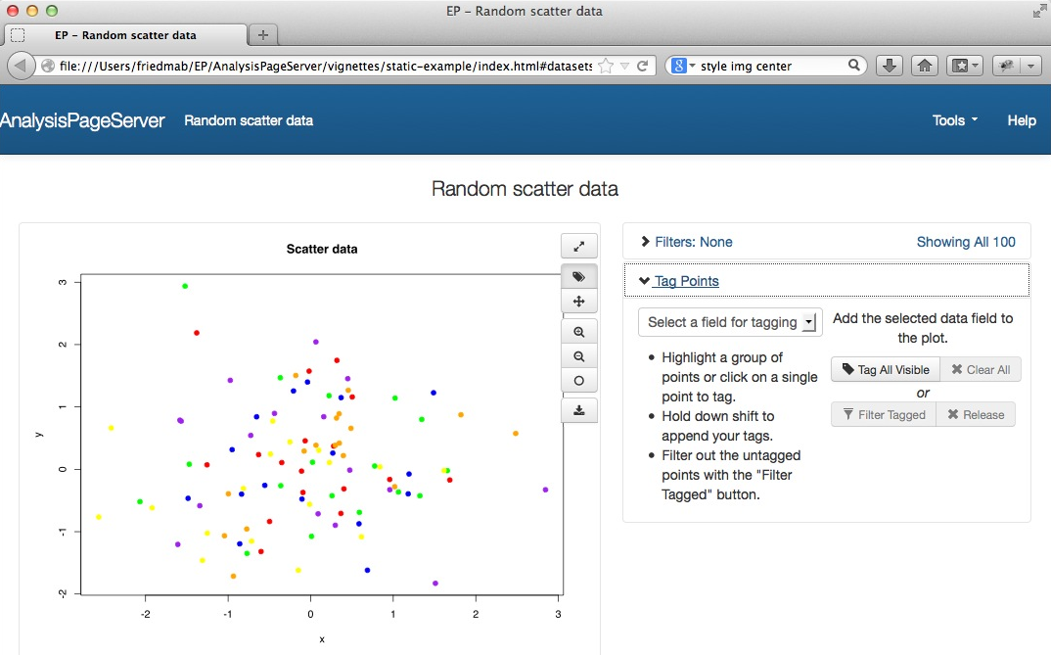This screenshot has width=1051, height=655.
Task: Click the browser home icon
Action: 923,66
